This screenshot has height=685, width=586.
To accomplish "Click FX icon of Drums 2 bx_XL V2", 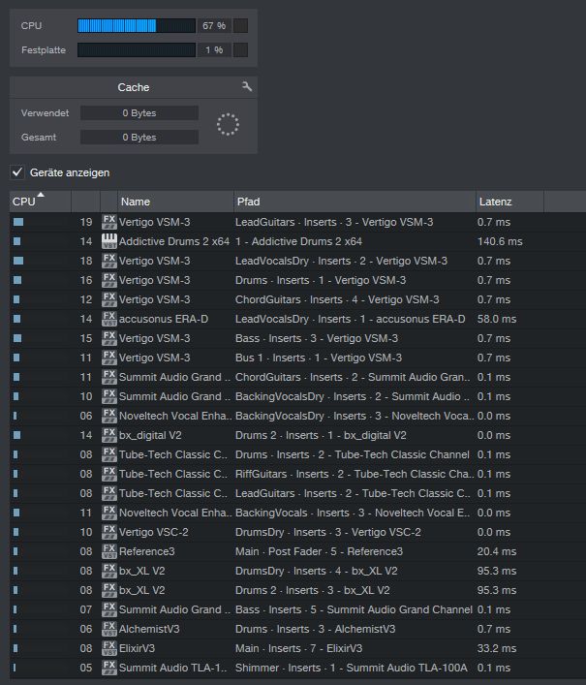I will coord(109,590).
